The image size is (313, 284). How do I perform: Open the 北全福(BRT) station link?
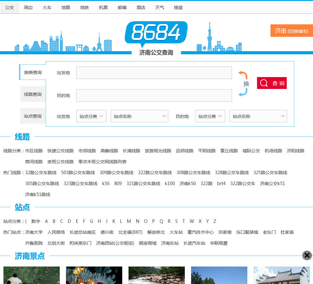point(131,232)
